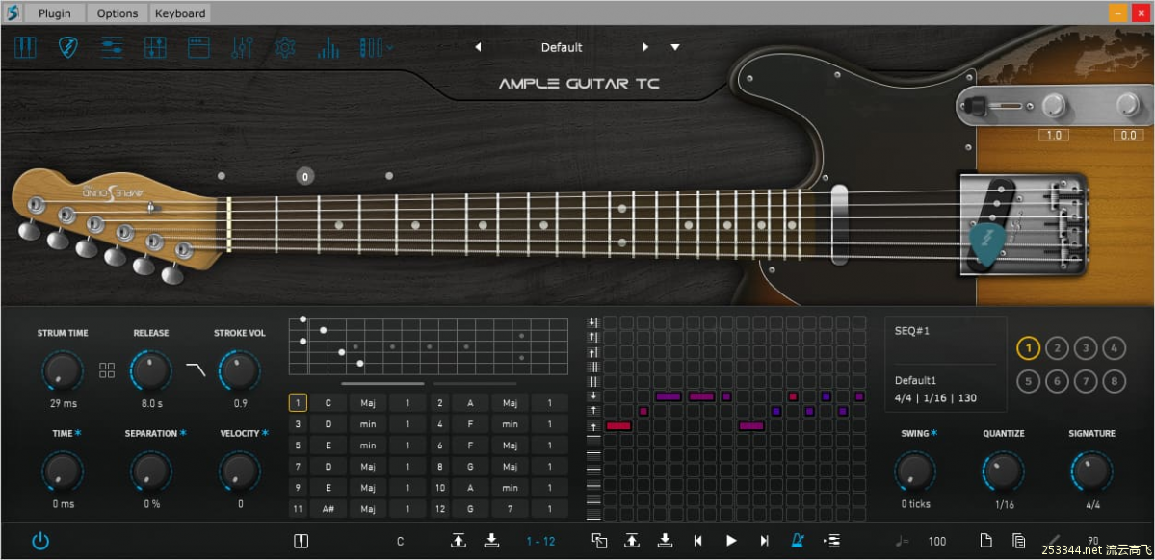
Task: Click the sequence copy-to-DAW icon
Action: [599, 541]
